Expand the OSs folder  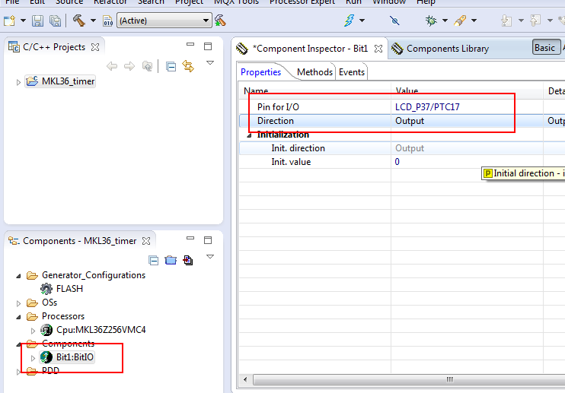pos(18,303)
